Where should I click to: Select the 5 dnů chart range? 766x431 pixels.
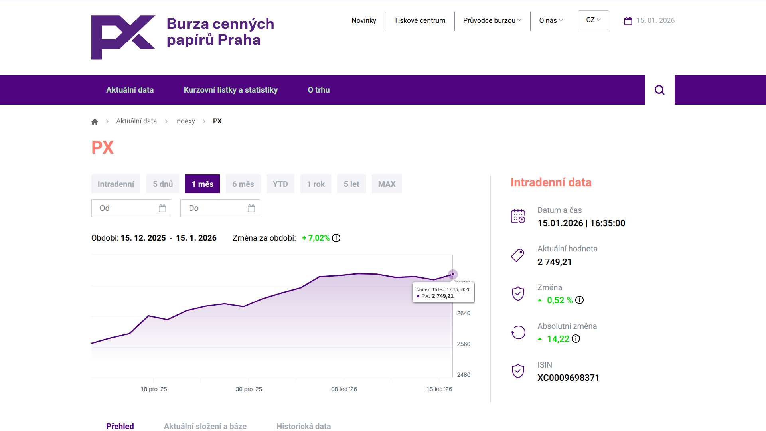point(163,184)
